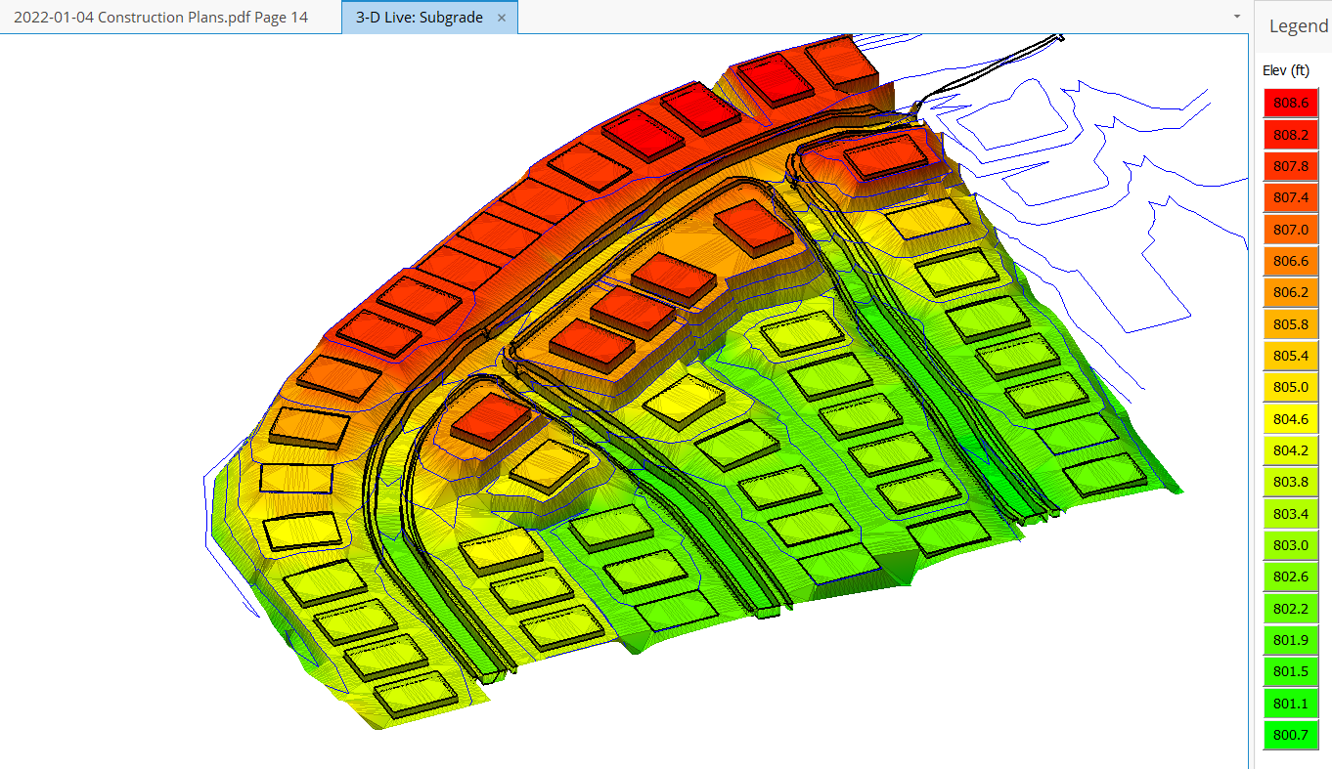Close the 3-D Live: Subgrade tab
The height and width of the screenshot is (769, 1332).
coord(502,18)
